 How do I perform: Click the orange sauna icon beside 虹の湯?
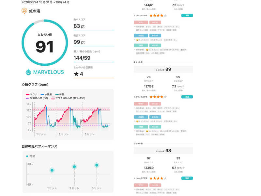click(x=24, y=11)
